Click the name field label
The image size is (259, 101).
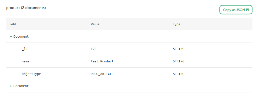[25, 61]
